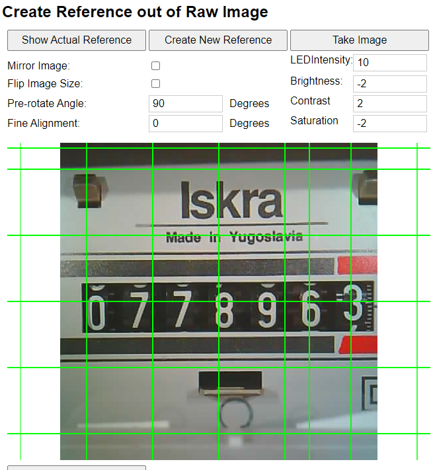Screen dimensions: 433x470
Task: Click the 'Create Reference out of Raw Image' heading
Action: tap(135, 12)
